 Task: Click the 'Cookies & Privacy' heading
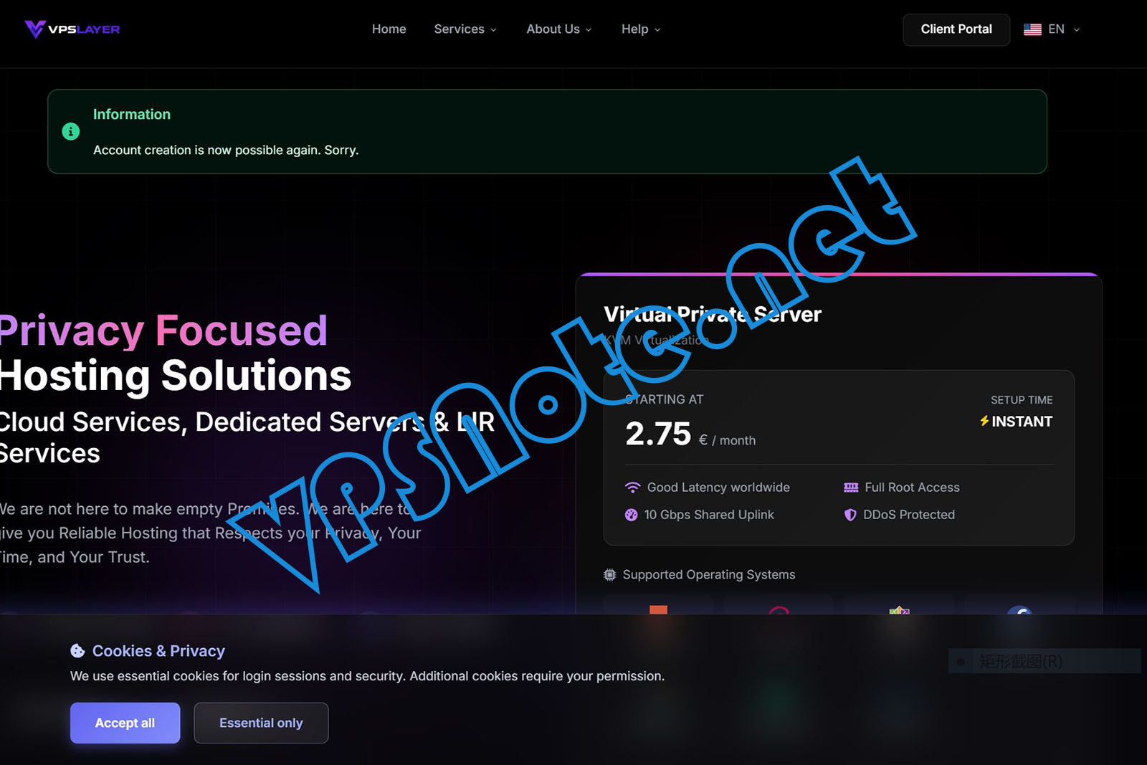(x=158, y=651)
